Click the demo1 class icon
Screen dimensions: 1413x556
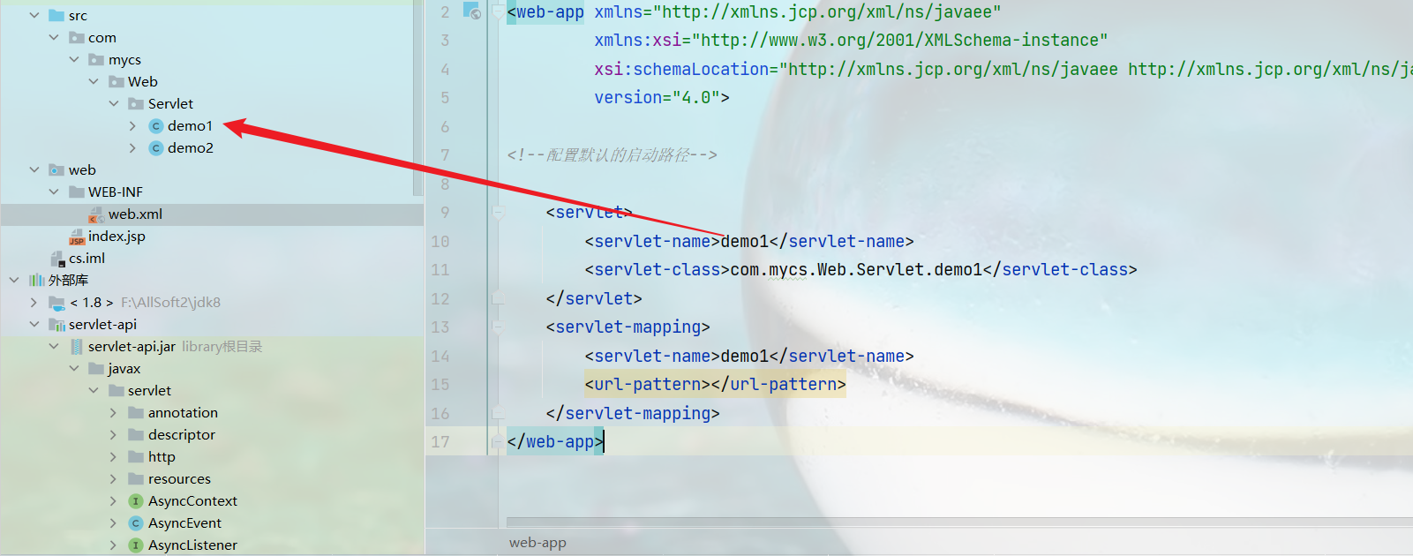click(156, 126)
